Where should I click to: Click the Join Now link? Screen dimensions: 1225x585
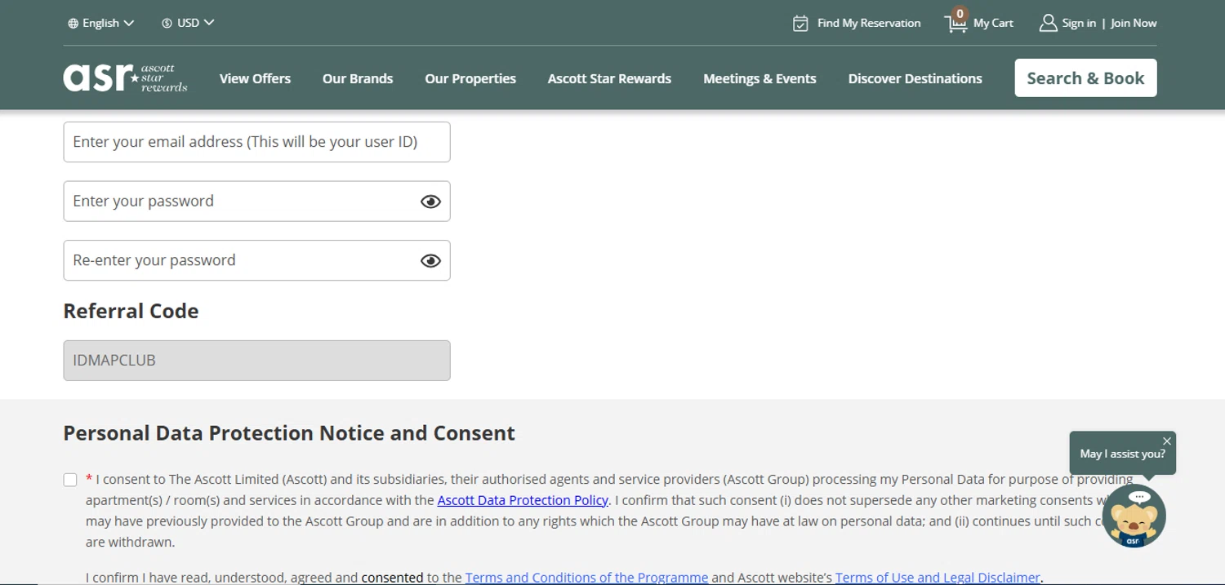click(x=1134, y=23)
